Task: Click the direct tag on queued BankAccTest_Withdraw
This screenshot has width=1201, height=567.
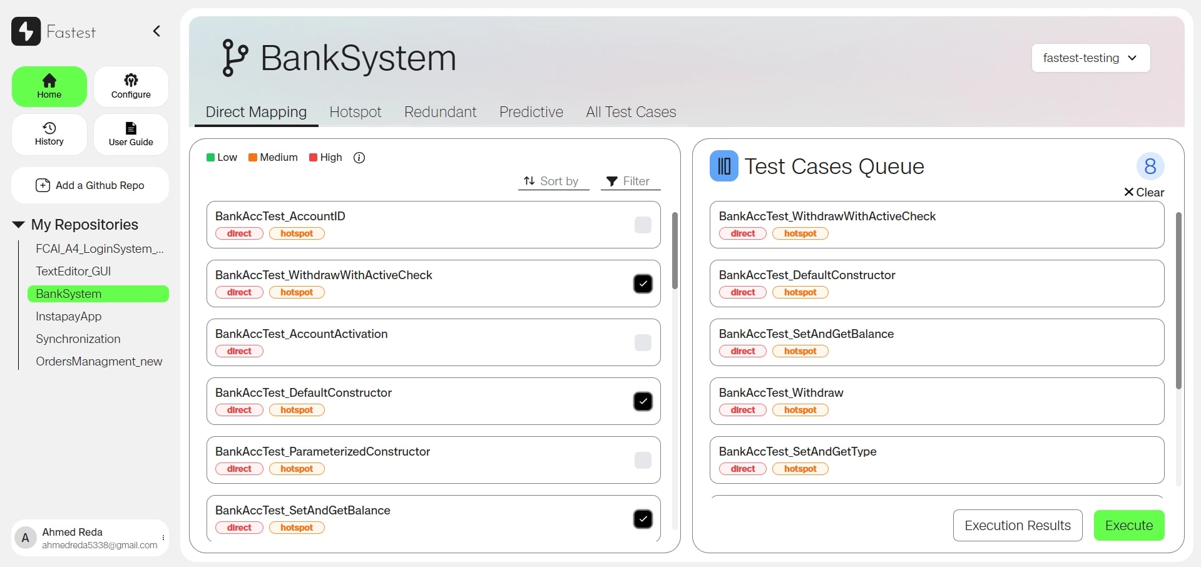Action: pyautogui.click(x=743, y=411)
